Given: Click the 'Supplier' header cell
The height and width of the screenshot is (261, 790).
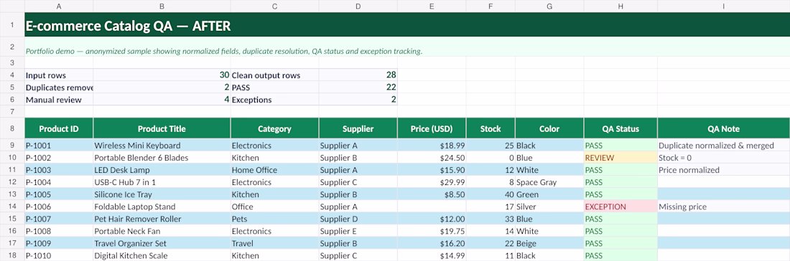Looking at the screenshot, I should [358, 129].
